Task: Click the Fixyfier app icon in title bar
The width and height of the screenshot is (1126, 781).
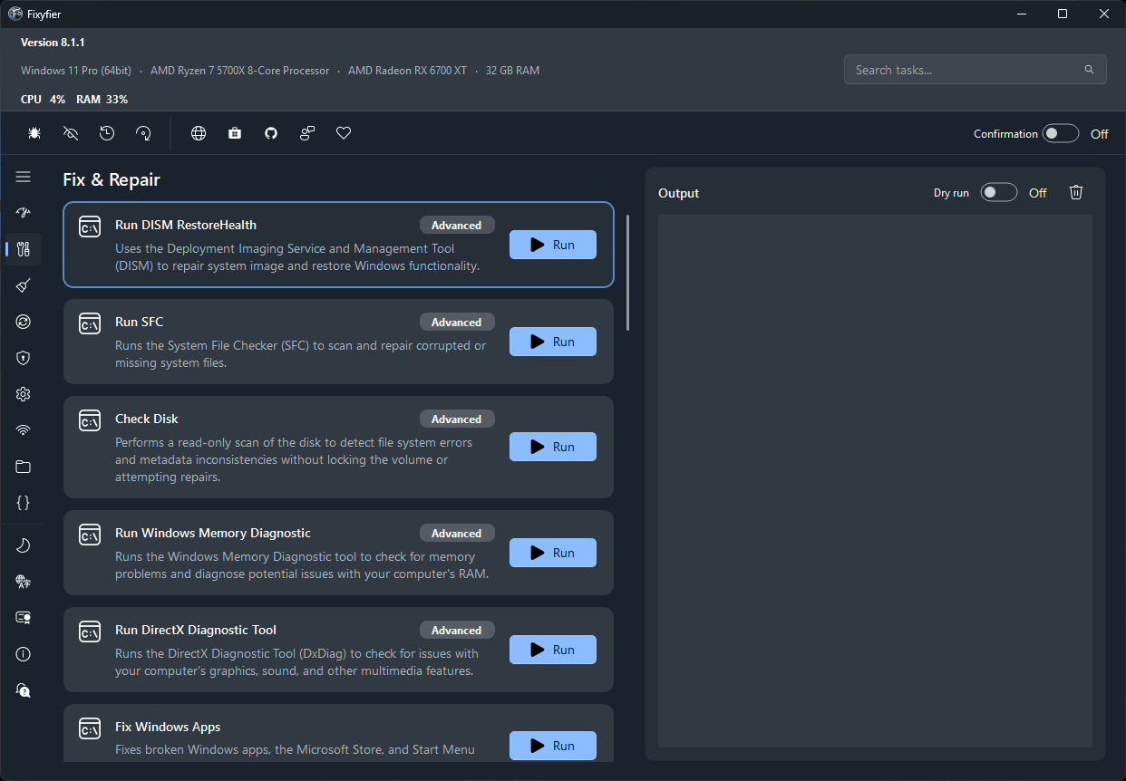Action: [15, 14]
